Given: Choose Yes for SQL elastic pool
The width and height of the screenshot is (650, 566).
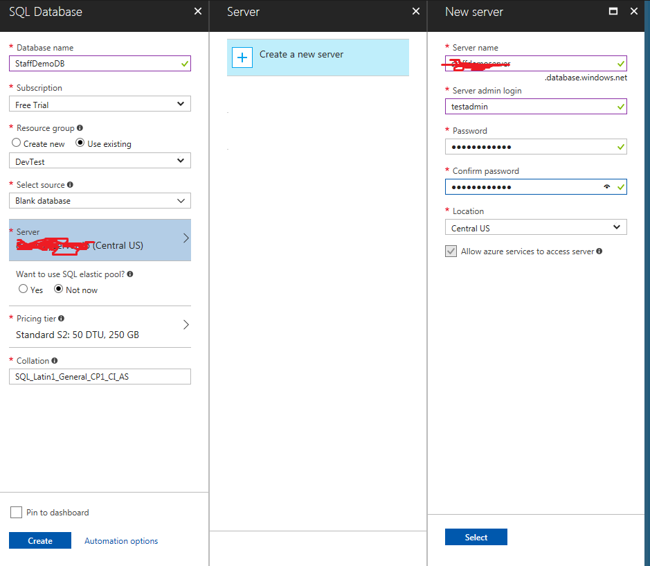Looking at the screenshot, I should point(24,289).
